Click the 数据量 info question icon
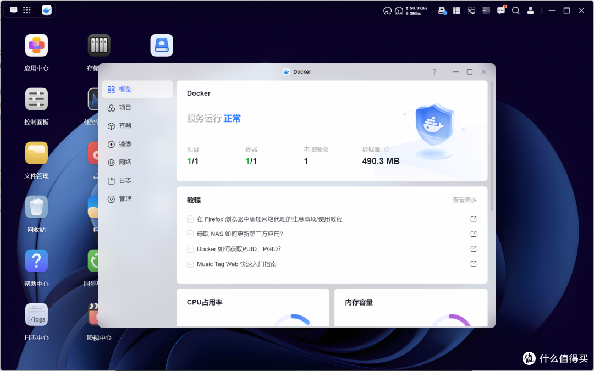This screenshot has height=371, width=594. point(387,149)
